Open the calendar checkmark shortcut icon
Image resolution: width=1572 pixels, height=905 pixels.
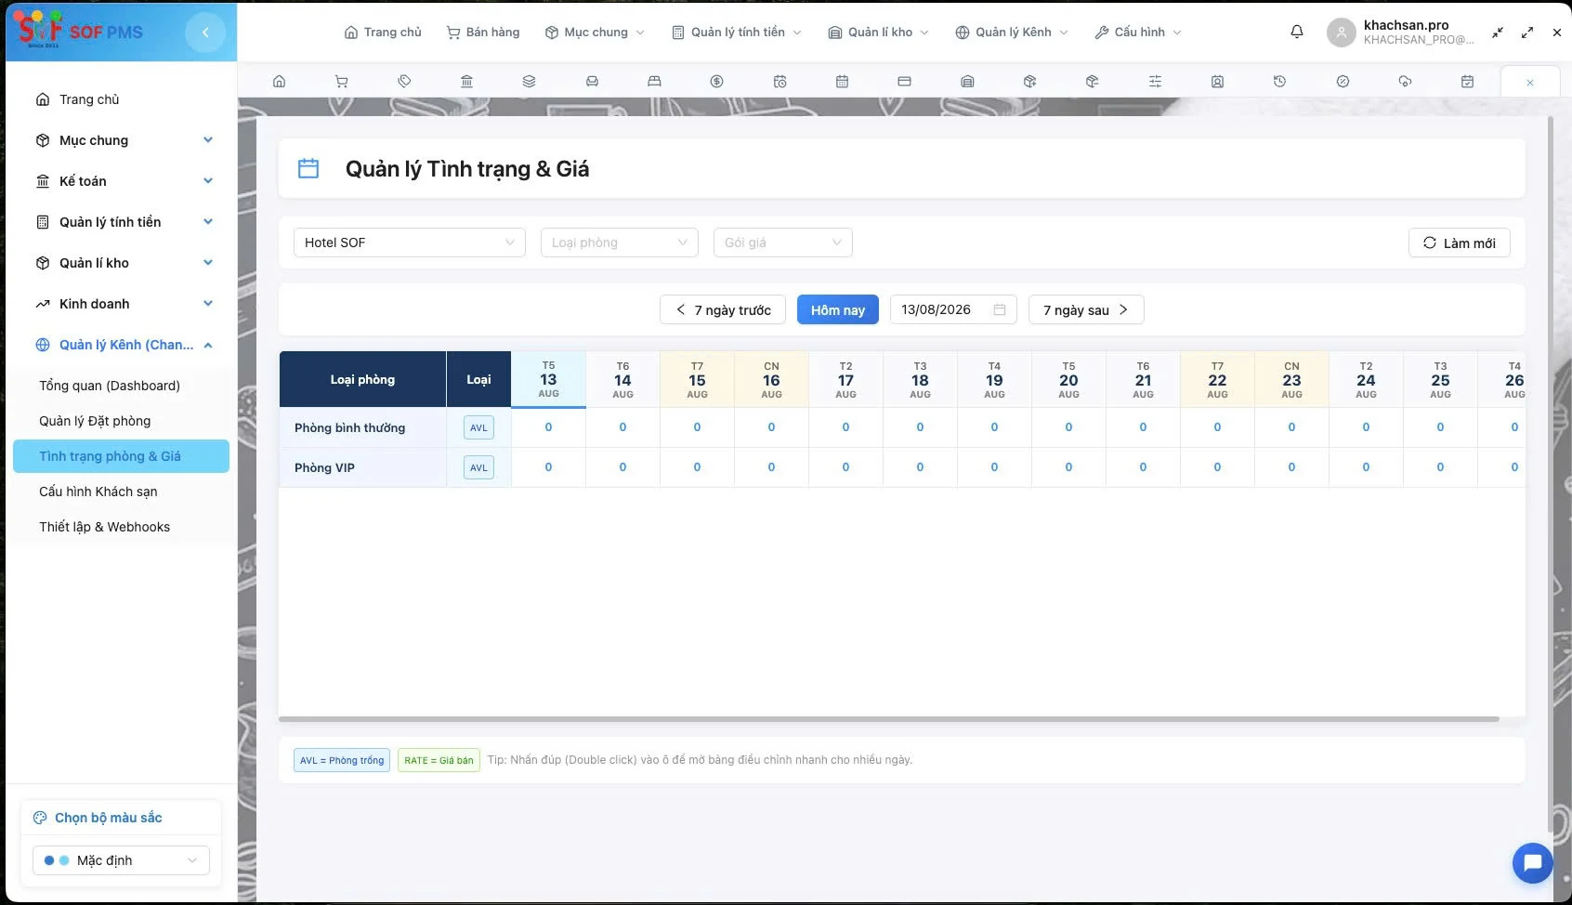(1467, 82)
